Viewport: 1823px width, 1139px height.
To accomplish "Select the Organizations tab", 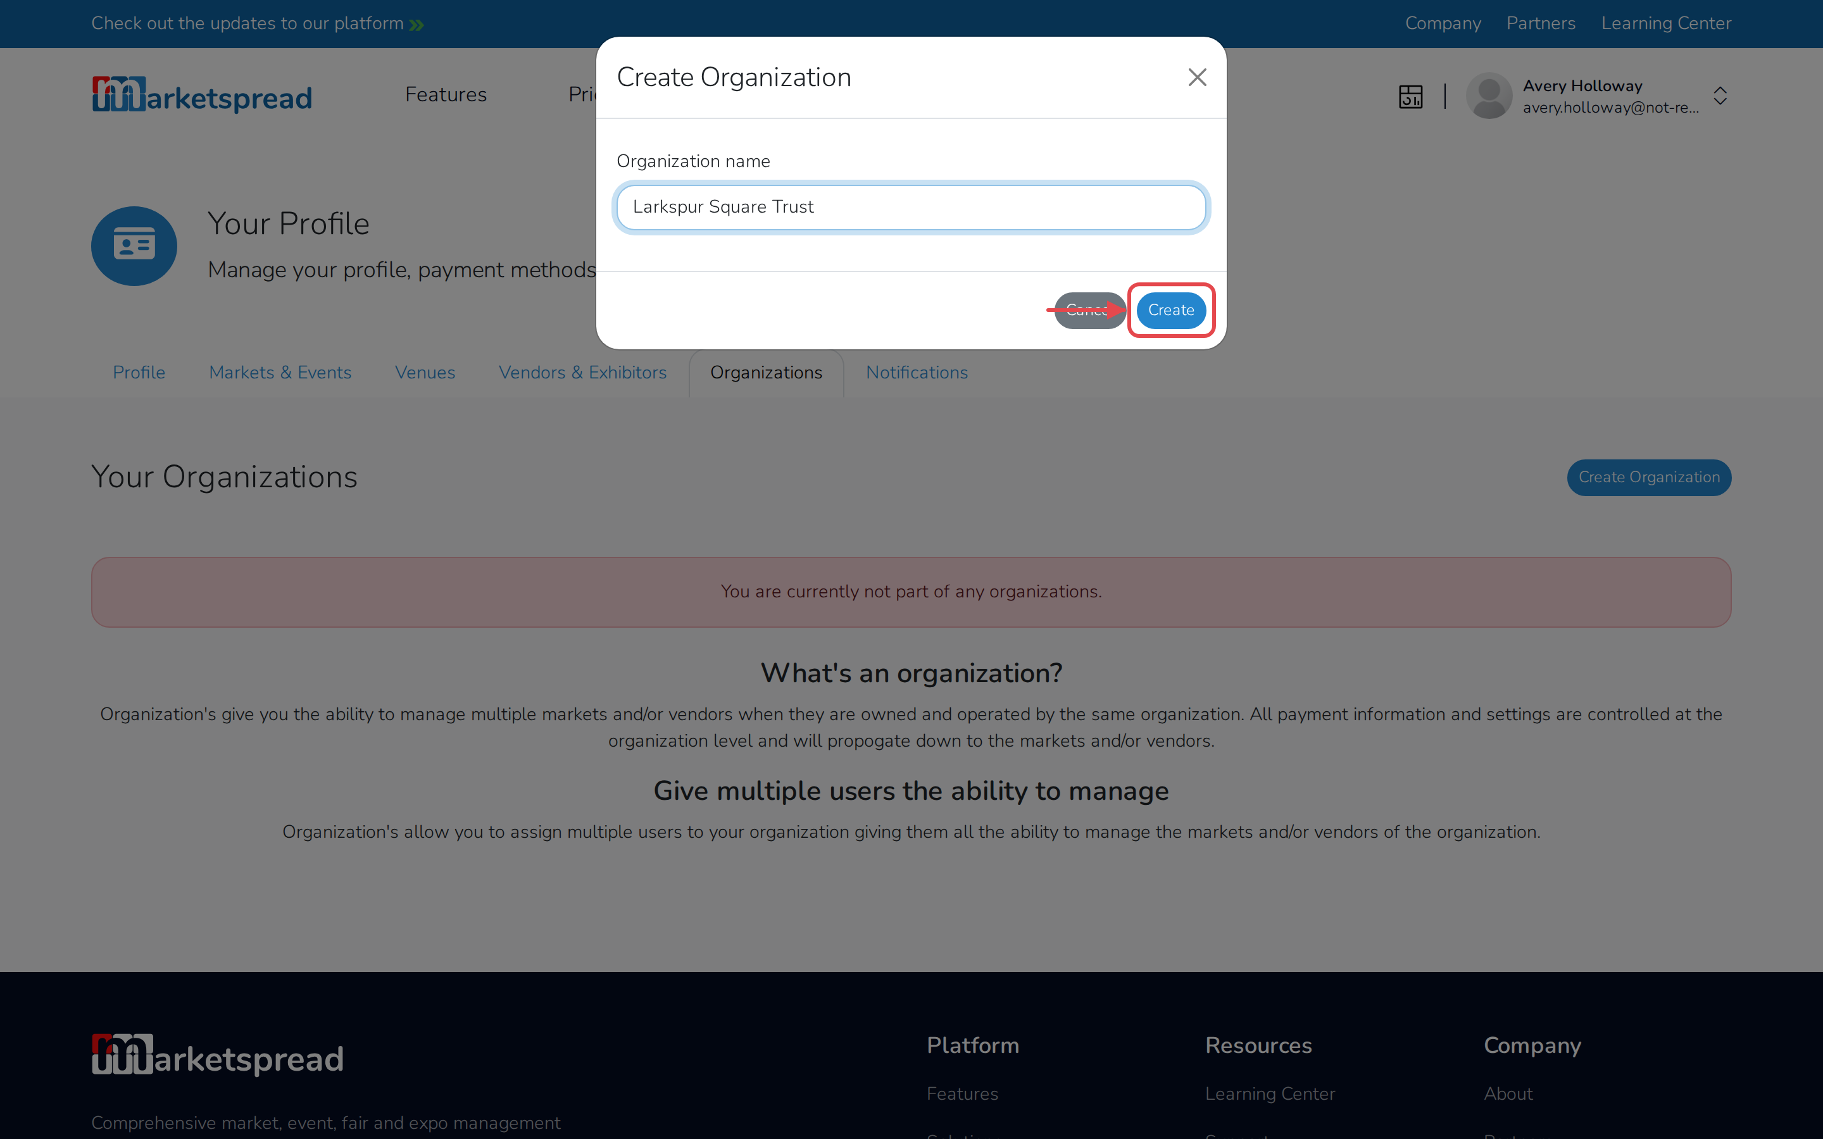I will pos(766,372).
